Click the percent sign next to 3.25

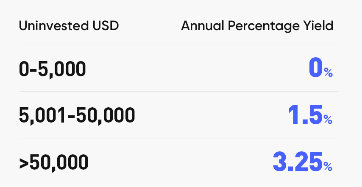[329, 167]
